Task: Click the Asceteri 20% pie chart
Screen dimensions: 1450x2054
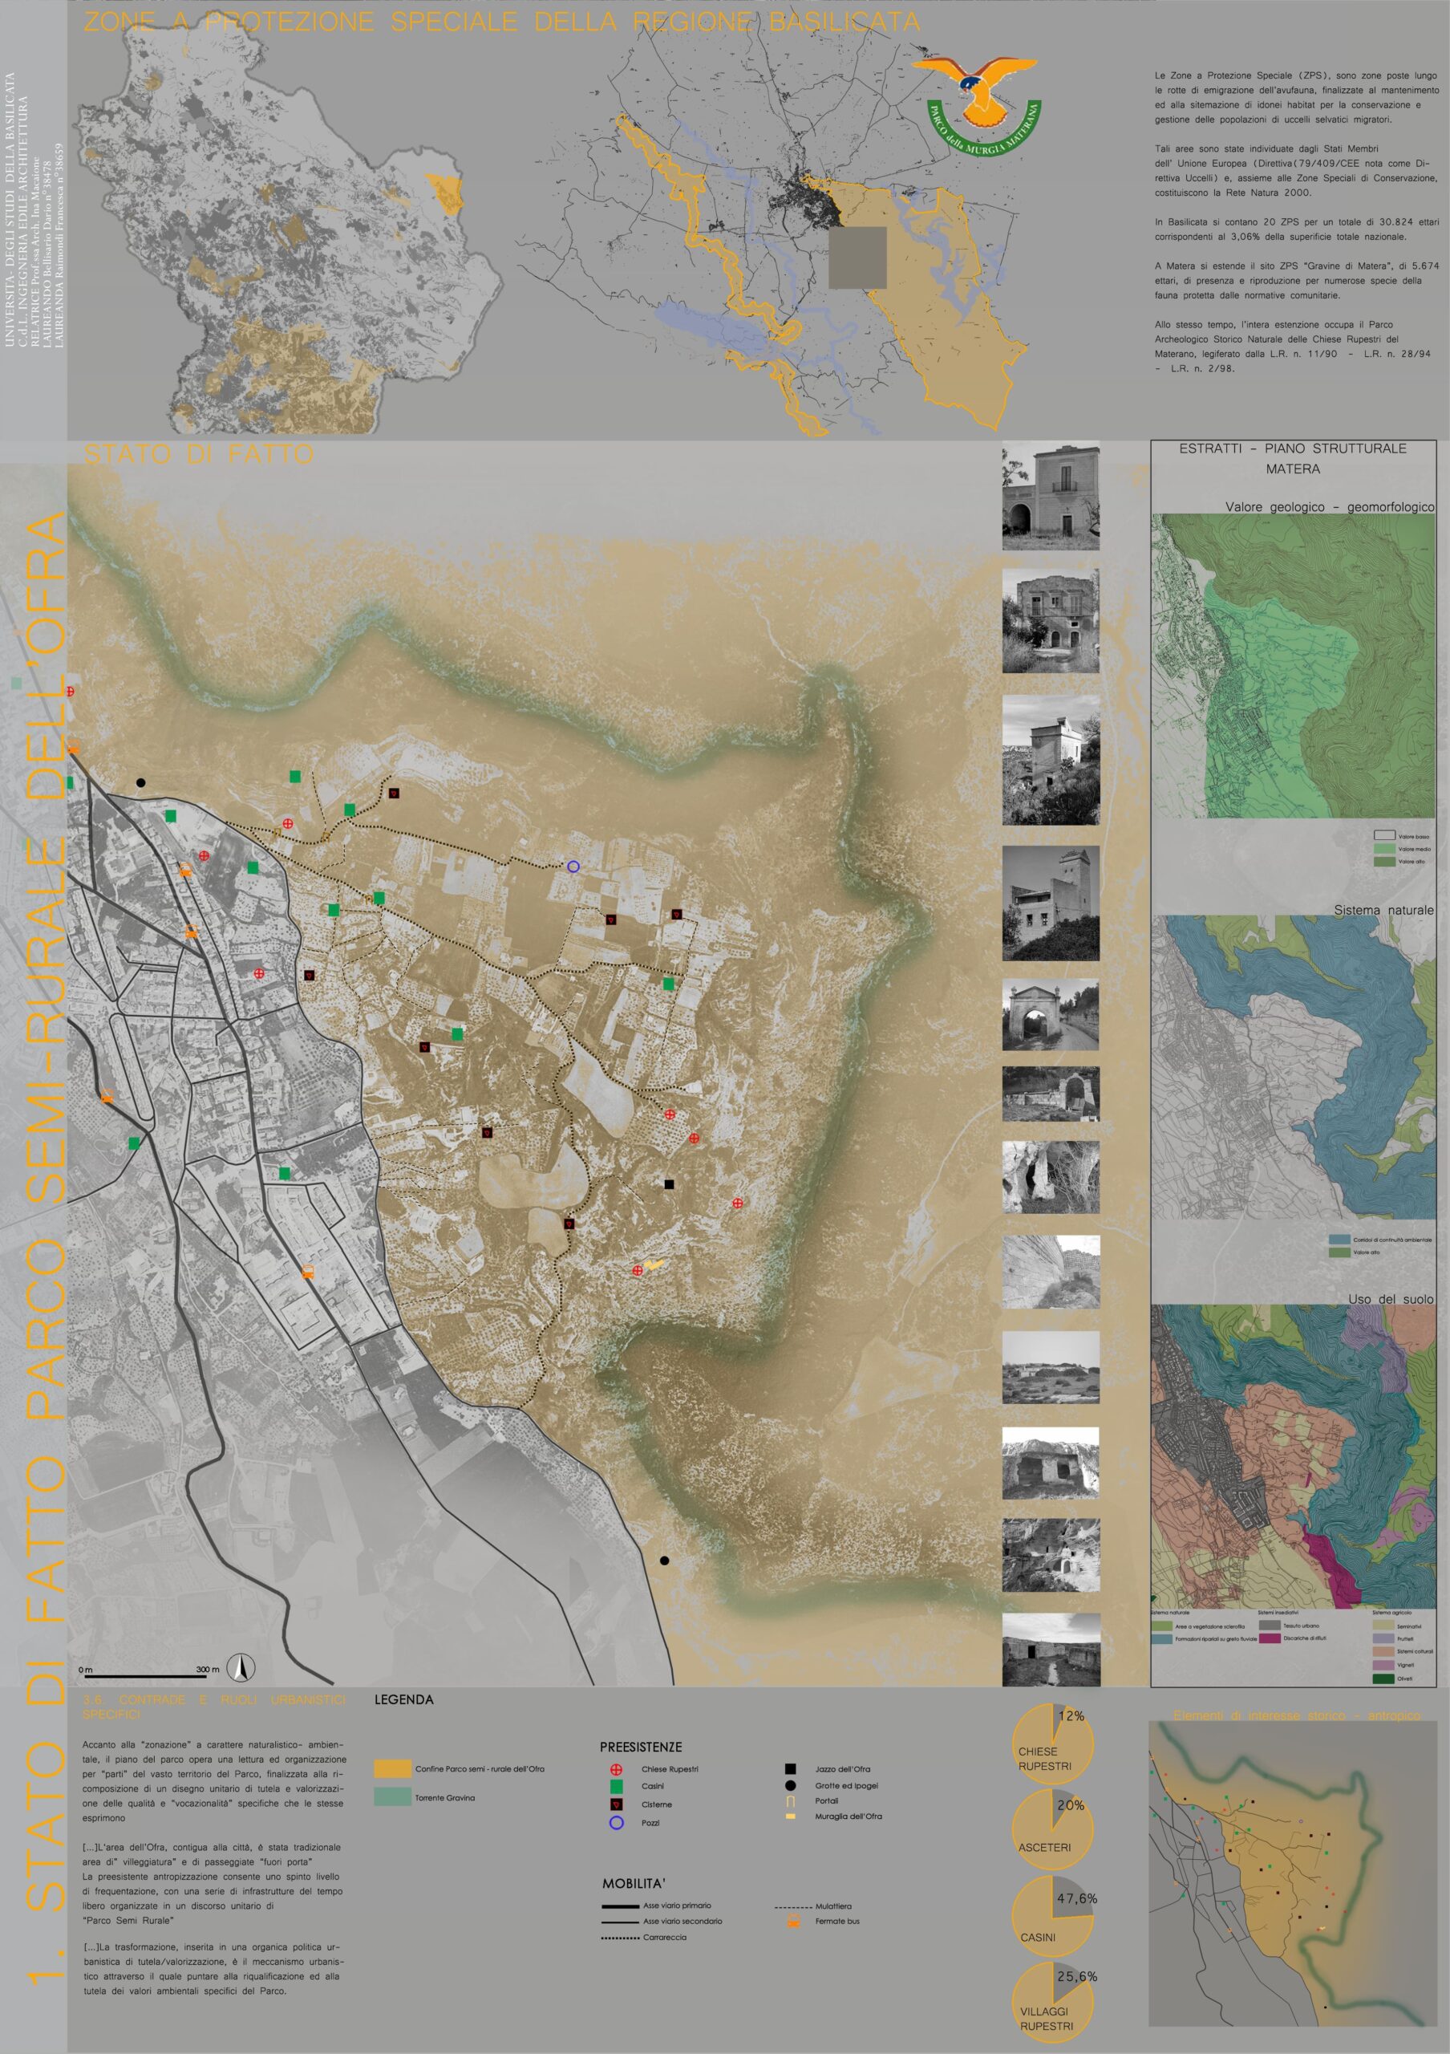Action: tap(1053, 1829)
